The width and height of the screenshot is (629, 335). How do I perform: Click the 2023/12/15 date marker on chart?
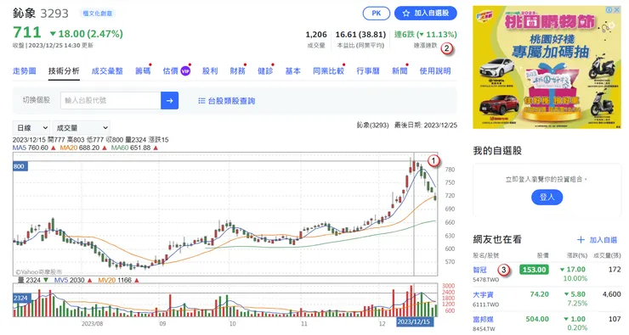[x=414, y=321]
